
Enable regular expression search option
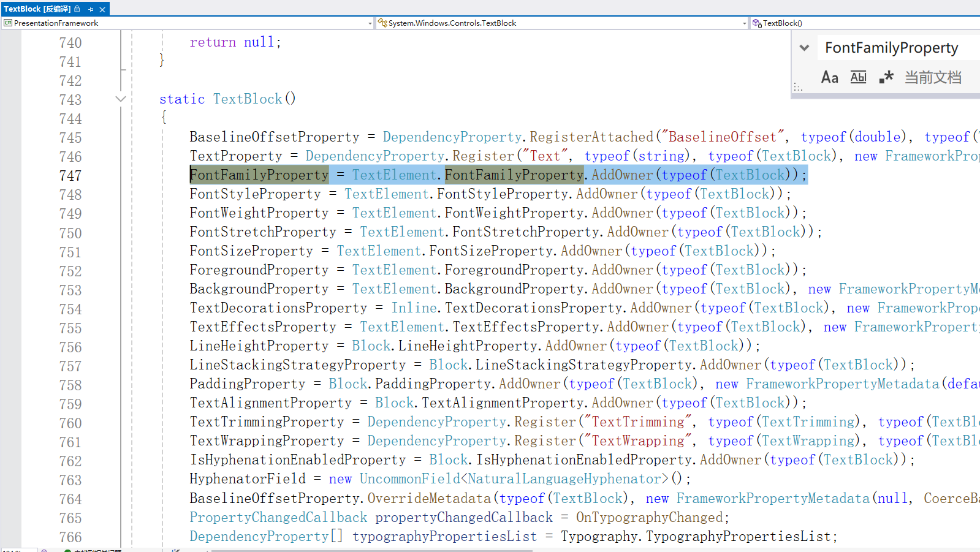(886, 77)
